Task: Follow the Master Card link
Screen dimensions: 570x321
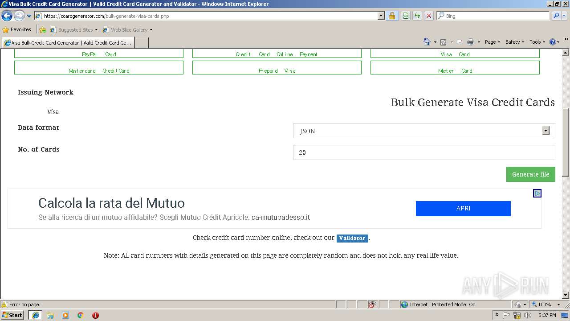Action: [x=455, y=68]
